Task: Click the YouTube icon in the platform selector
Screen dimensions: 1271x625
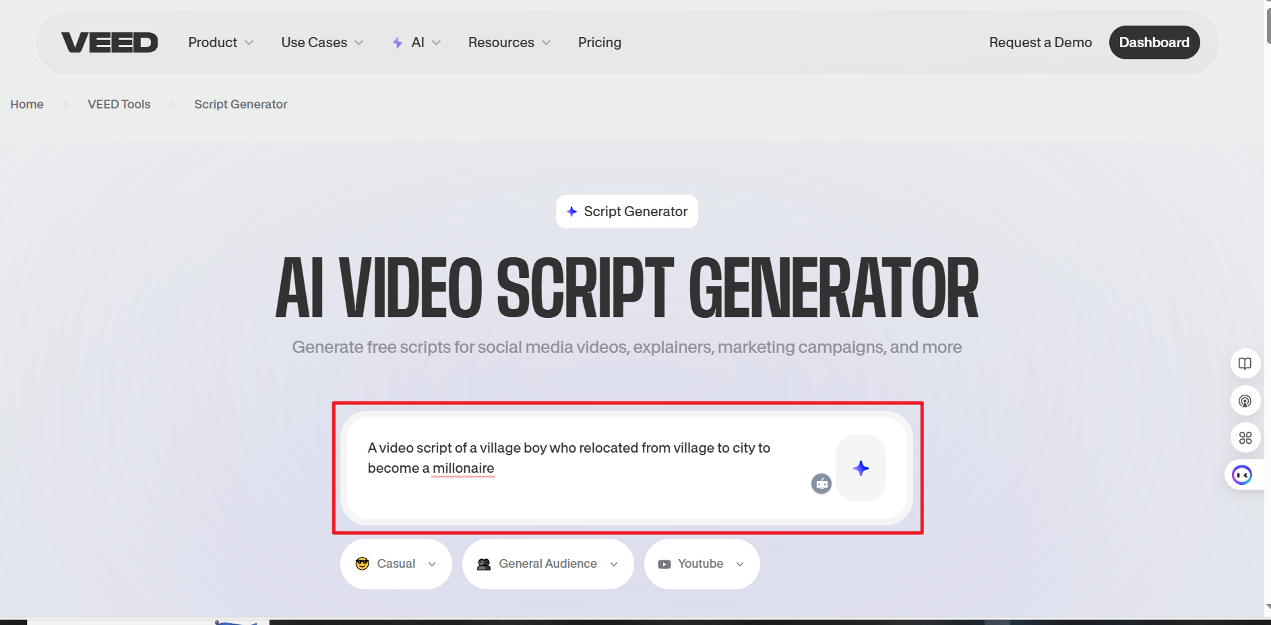Action: [x=663, y=564]
